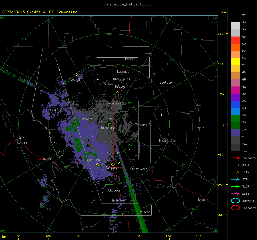Image resolution: width=257 pixels, height=240 pixels.
Task: Click the yellow diamond marker near Cochrane
Action: [x=98, y=165]
